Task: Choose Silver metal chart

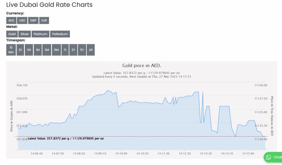Action: pos(25,34)
